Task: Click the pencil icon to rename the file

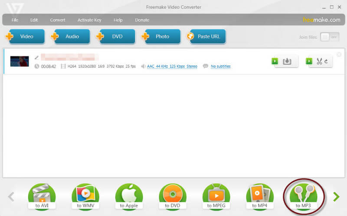Action: pyautogui.click(x=37, y=57)
